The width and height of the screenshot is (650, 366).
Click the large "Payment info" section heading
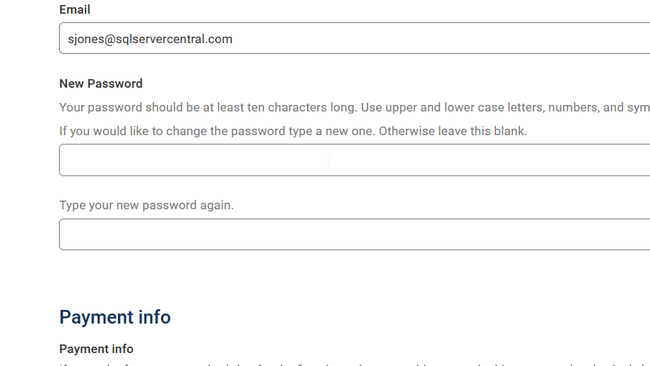(x=115, y=317)
